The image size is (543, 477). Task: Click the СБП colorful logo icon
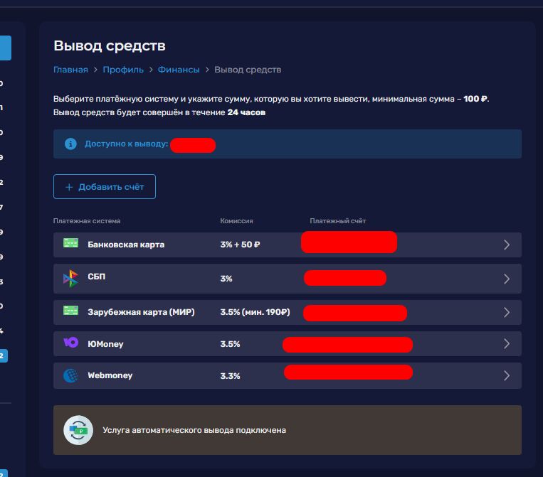70,279
